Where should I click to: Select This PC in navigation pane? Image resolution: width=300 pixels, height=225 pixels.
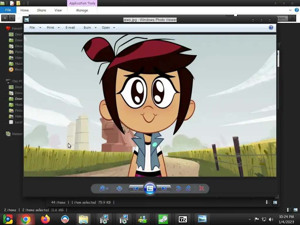15,81
